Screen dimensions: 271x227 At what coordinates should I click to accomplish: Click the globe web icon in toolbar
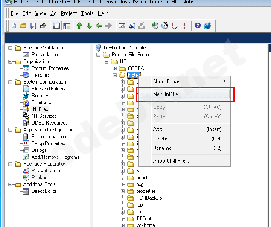click(207, 26)
